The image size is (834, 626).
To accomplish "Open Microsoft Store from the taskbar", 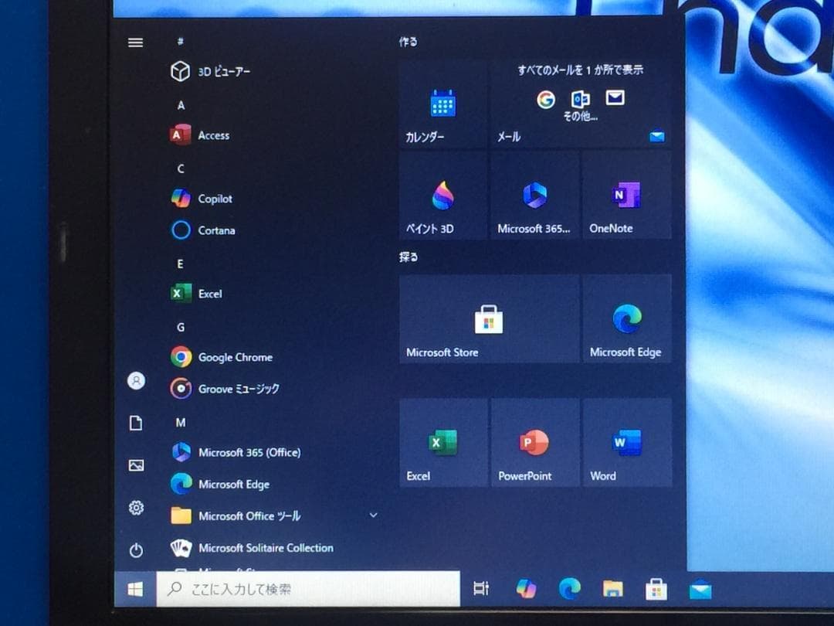I will pyautogui.click(x=656, y=589).
